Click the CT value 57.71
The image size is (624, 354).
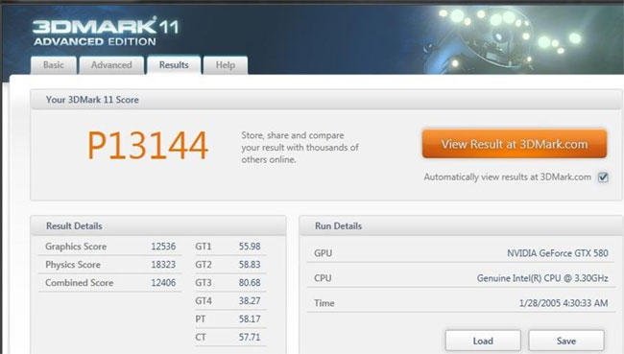250,338
